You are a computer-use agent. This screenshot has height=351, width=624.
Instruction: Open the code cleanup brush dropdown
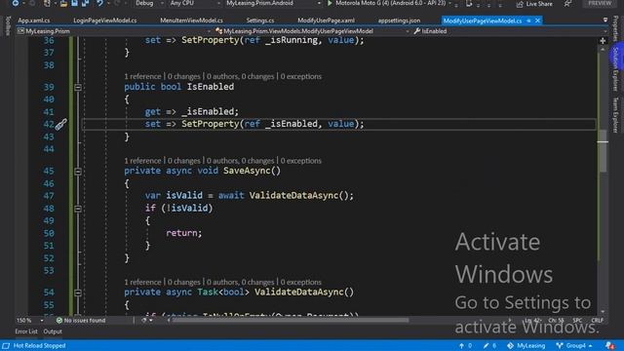click(x=147, y=321)
